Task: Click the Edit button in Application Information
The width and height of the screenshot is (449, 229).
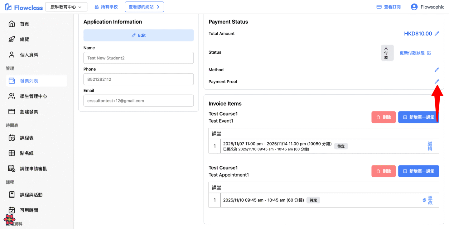Action: 138,35
